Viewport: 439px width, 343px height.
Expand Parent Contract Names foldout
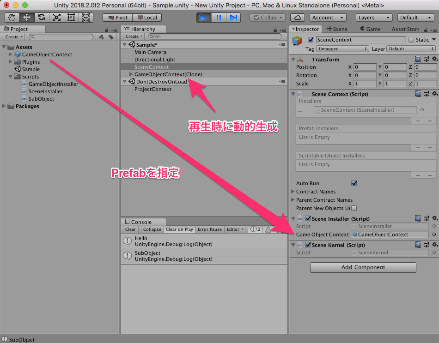point(293,200)
